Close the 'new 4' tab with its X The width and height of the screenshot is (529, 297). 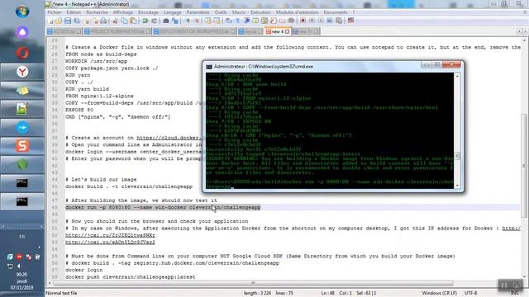(287, 31)
